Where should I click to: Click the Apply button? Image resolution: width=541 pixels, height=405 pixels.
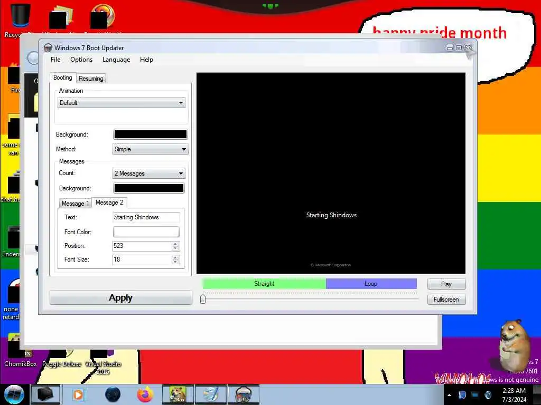coord(121,297)
